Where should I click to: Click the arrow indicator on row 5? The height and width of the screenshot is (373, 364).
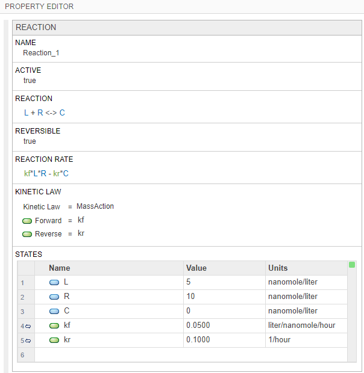click(x=28, y=341)
